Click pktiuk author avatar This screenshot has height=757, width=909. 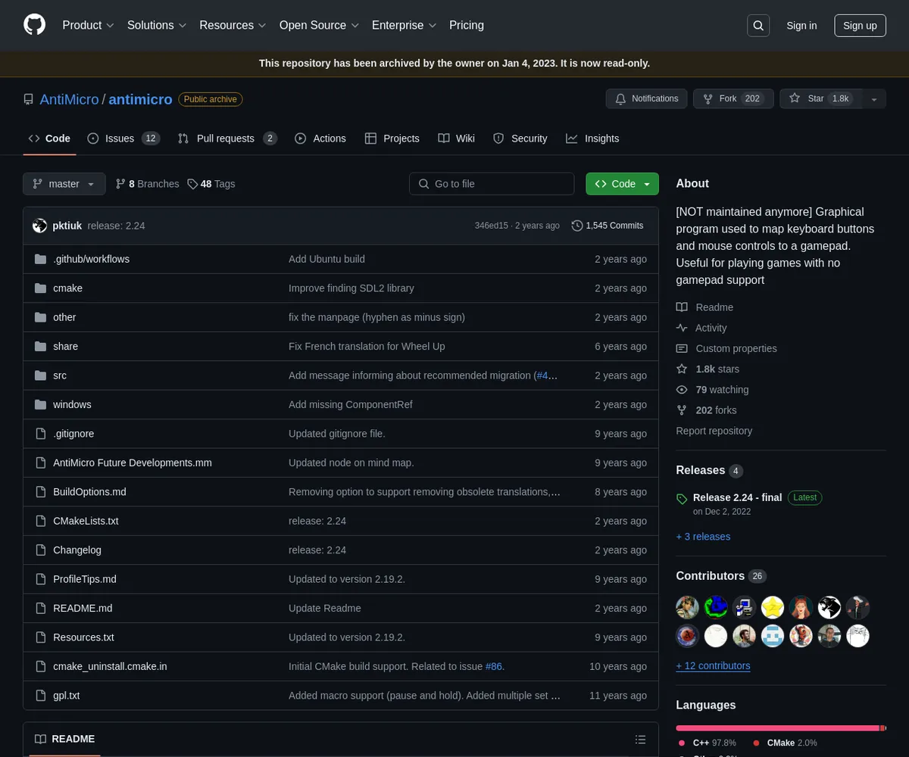(39, 226)
